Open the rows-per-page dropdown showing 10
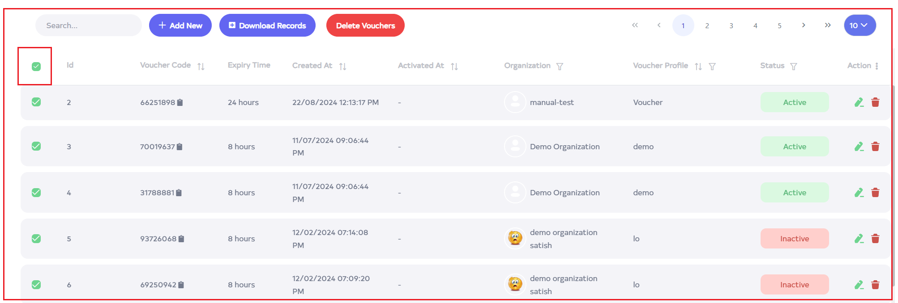Image resolution: width=898 pixels, height=303 pixels. tap(860, 25)
